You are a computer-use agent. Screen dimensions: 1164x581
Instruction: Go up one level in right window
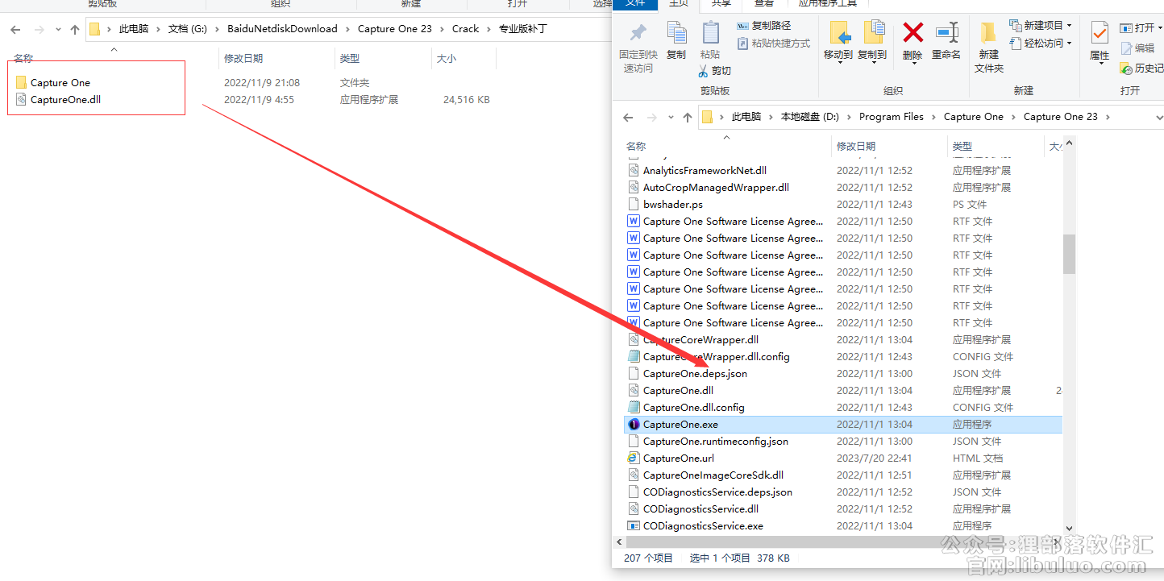pyautogui.click(x=688, y=117)
